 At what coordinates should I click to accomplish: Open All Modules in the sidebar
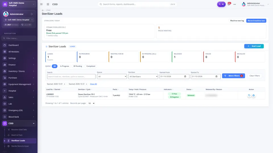19,52
